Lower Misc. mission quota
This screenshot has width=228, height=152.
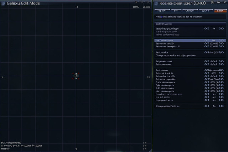point(207,91)
